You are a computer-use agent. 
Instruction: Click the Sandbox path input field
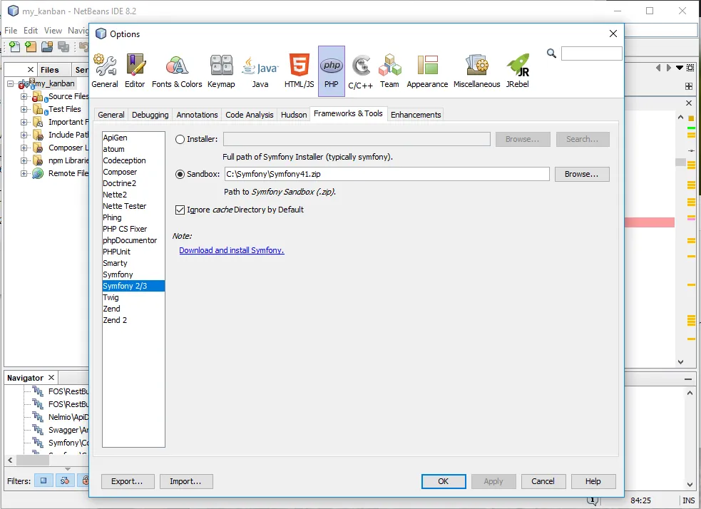coord(387,174)
